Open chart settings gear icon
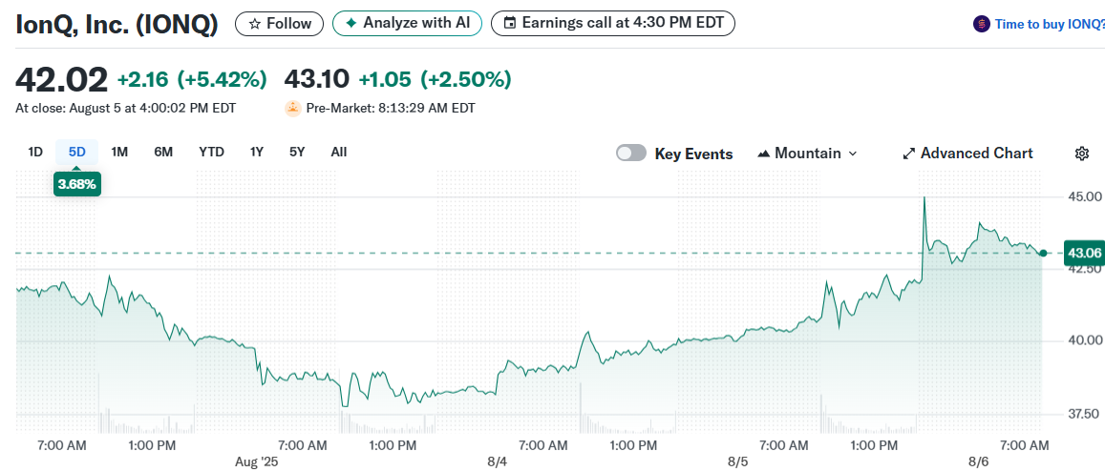The height and width of the screenshot is (472, 1105). tap(1082, 154)
